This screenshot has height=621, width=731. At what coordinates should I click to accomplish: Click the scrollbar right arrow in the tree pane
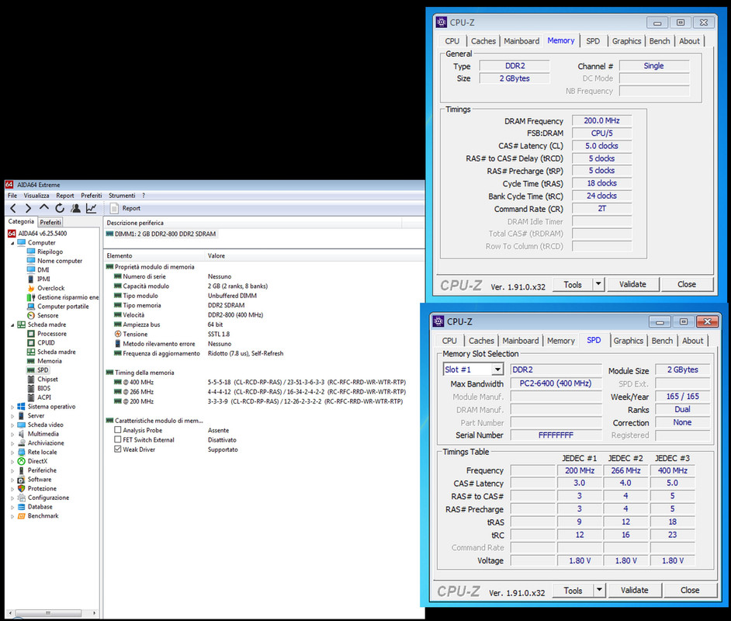pos(94,613)
